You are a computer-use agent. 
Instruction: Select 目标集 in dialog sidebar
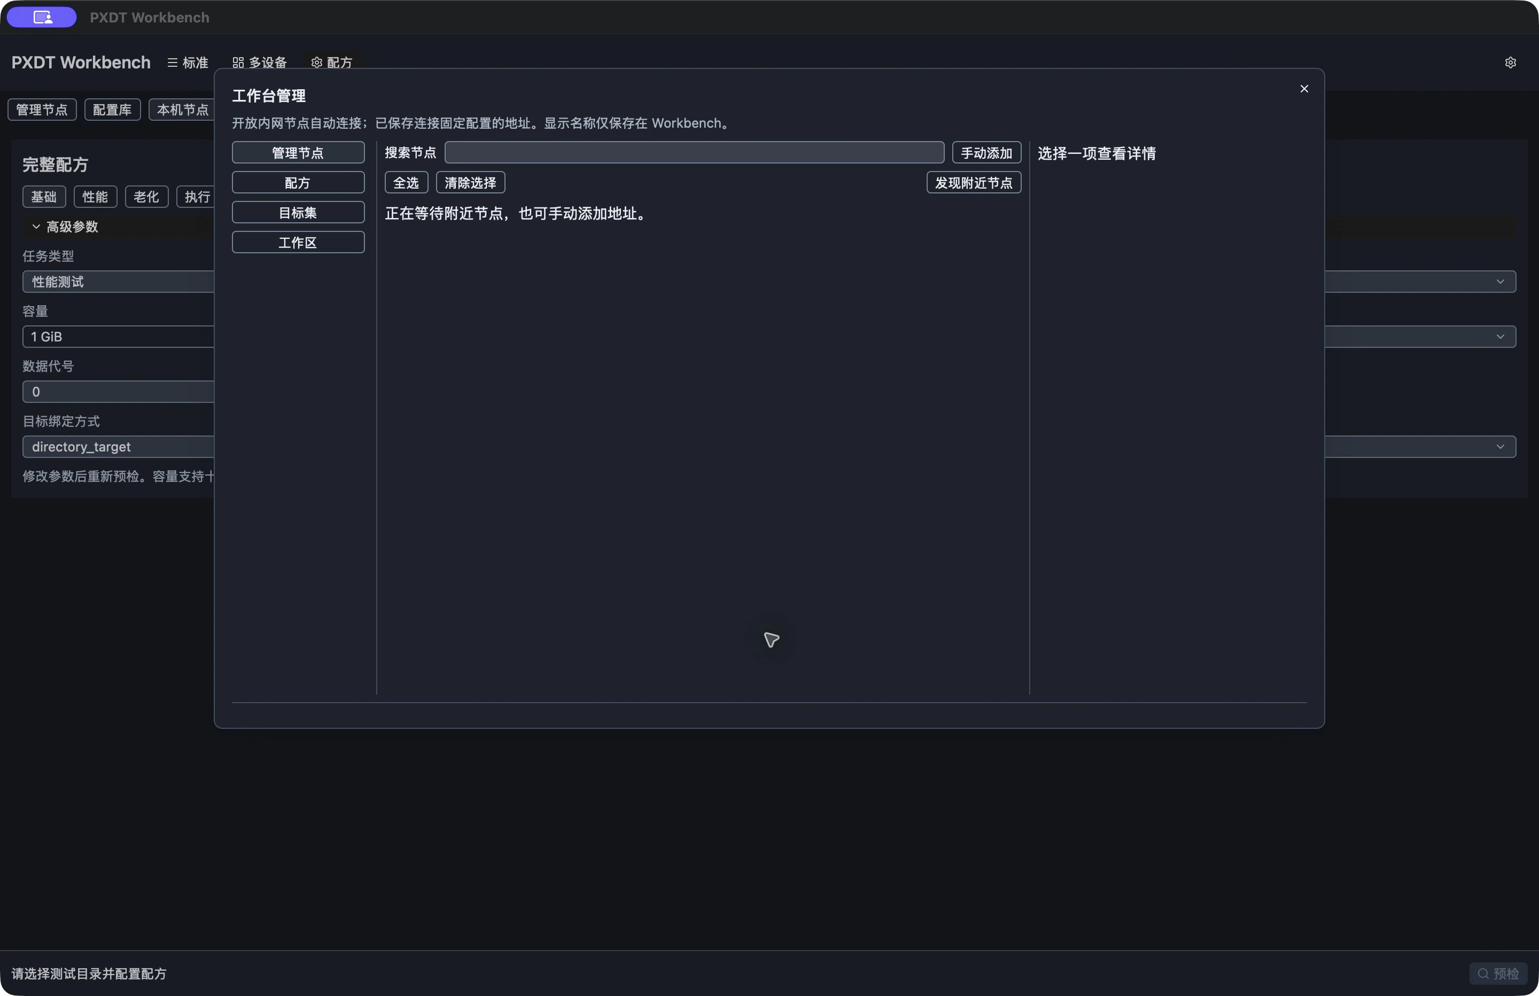tap(298, 212)
